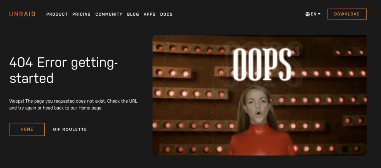Screen dimensions: 381x168
Task: Open the Apps page
Action: [150, 15]
